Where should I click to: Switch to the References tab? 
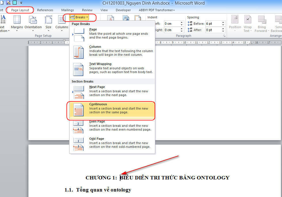45,10
